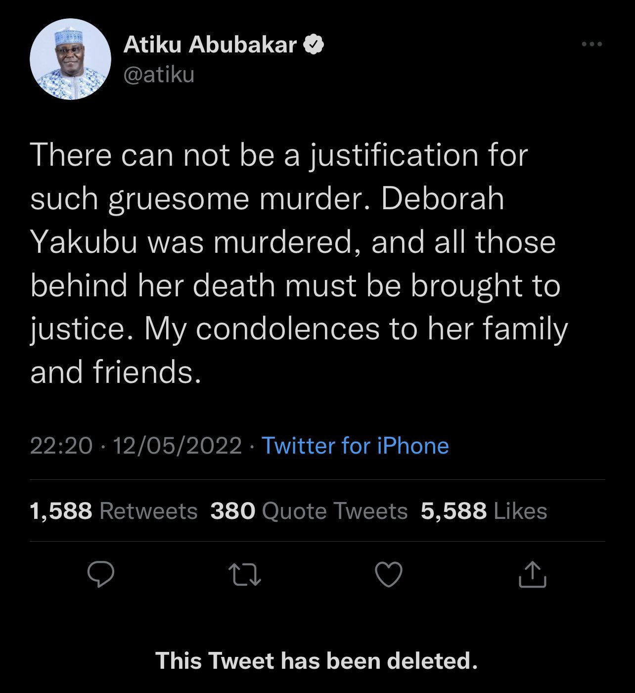Click the blue verified badge
635x693 pixels.
tap(314, 45)
